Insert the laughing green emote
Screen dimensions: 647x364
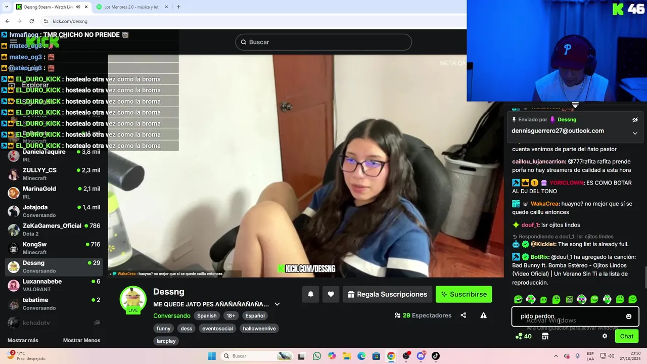518,299
